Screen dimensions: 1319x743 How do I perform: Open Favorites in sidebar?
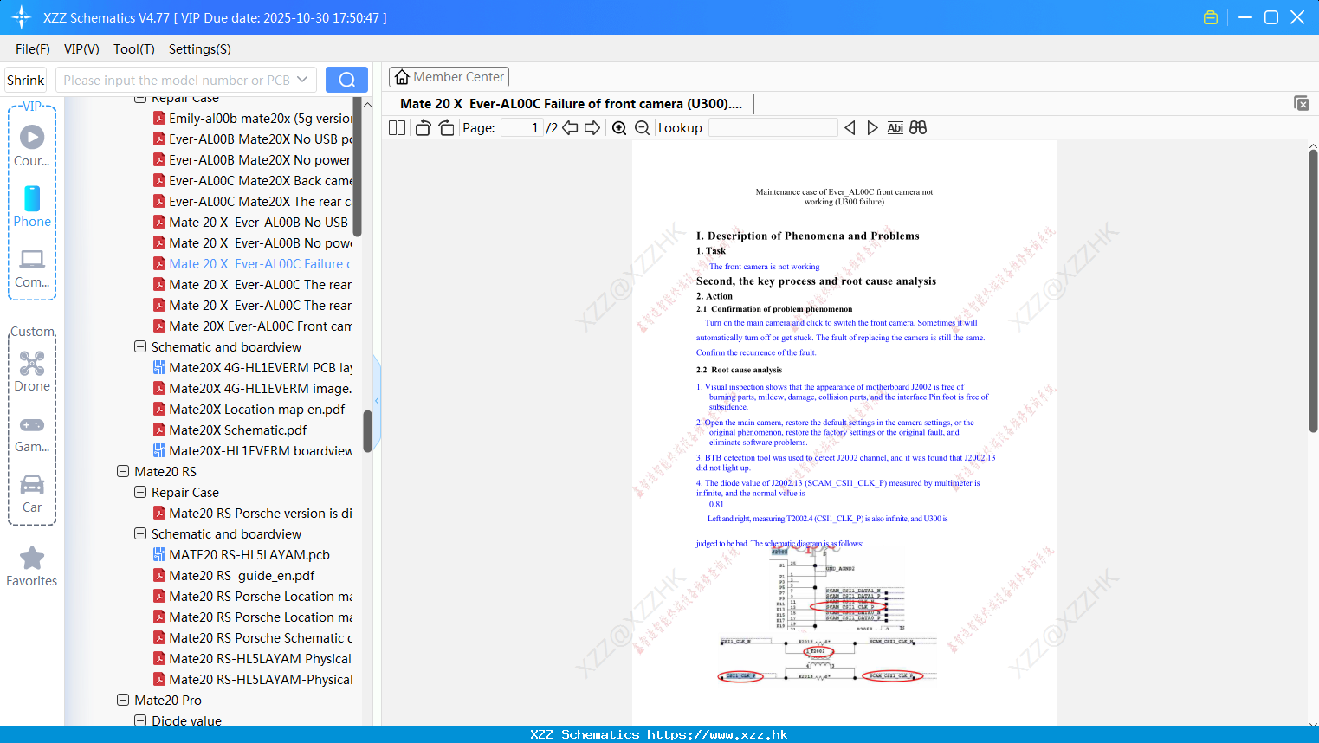pyautogui.click(x=32, y=566)
